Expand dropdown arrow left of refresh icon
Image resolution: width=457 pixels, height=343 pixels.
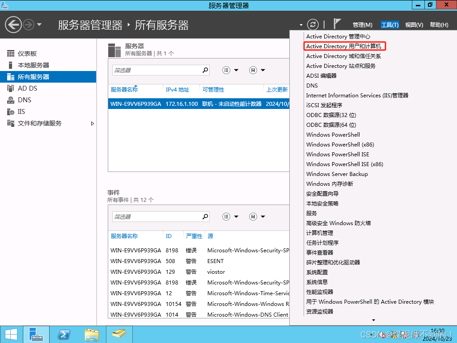[x=301, y=25]
